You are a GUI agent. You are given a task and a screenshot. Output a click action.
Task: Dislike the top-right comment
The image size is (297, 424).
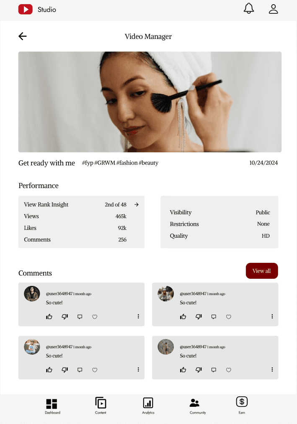[199, 317]
